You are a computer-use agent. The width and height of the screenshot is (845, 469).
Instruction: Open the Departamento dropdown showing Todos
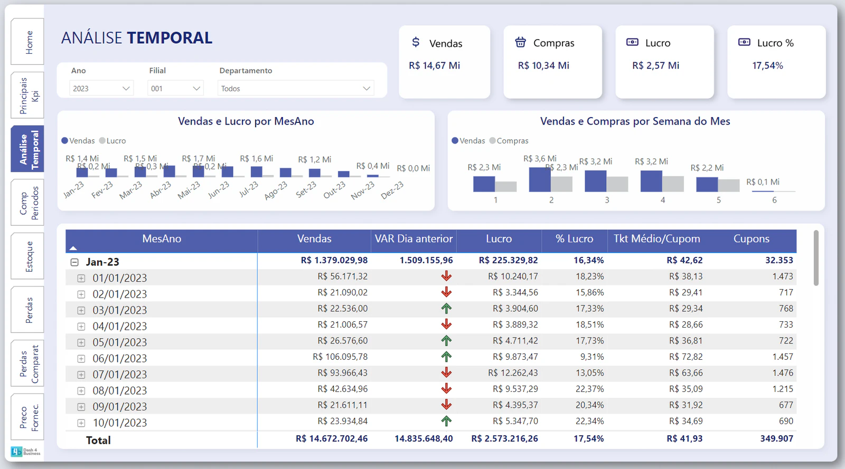pos(296,88)
